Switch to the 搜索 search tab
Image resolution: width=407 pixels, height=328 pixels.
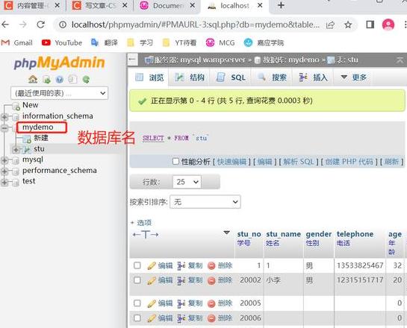point(272,78)
